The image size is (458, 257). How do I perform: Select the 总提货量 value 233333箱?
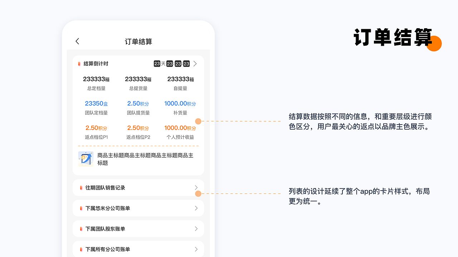pos(138,79)
